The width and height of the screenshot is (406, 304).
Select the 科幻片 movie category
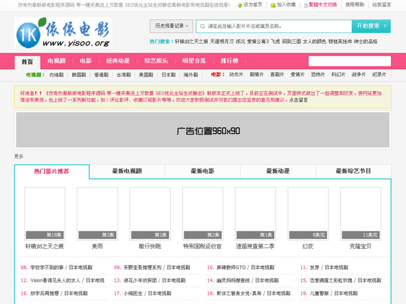(338, 74)
